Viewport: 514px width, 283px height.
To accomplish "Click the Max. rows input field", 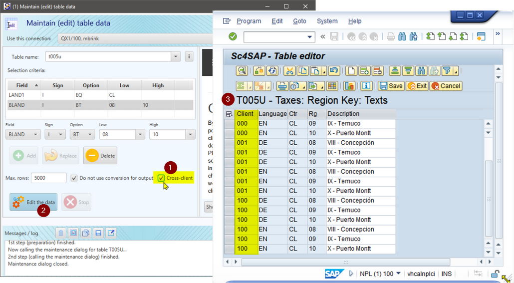I will click(x=48, y=178).
